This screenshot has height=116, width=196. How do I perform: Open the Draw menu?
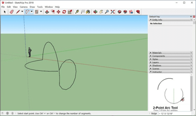(32, 7)
